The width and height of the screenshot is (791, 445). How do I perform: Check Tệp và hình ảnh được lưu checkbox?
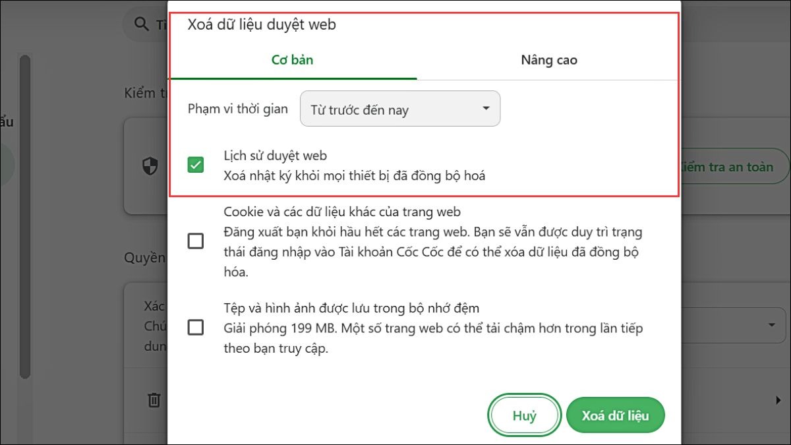click(x=196, y=327)
